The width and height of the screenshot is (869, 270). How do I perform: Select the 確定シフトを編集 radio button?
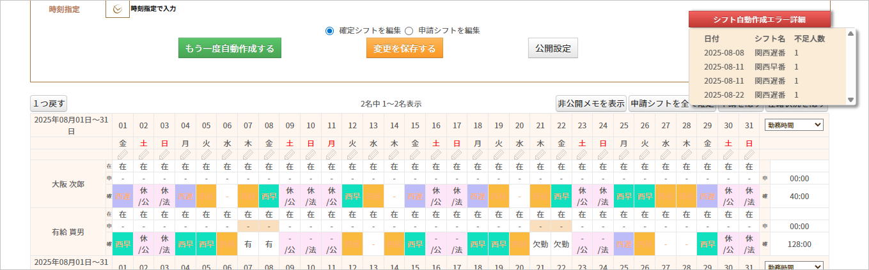(330, 30)
